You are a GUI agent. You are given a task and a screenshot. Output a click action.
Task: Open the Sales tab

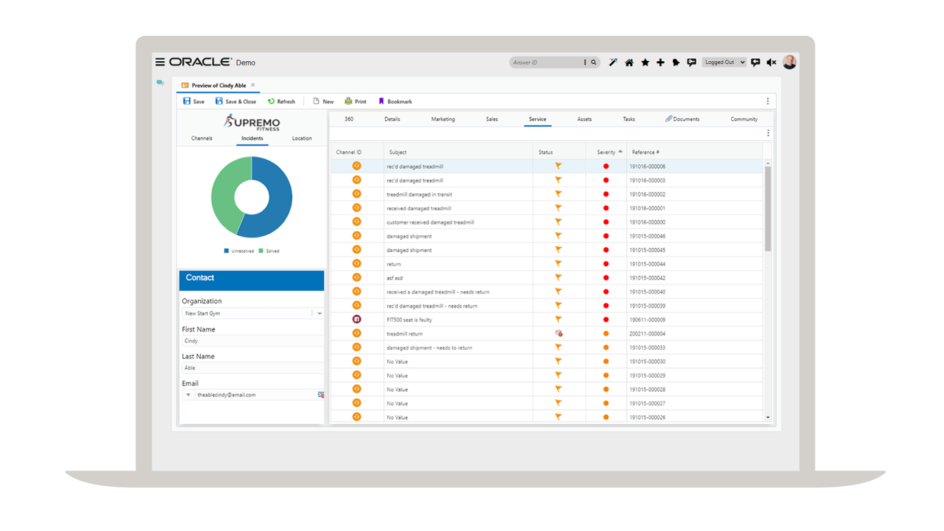(492, 119)
